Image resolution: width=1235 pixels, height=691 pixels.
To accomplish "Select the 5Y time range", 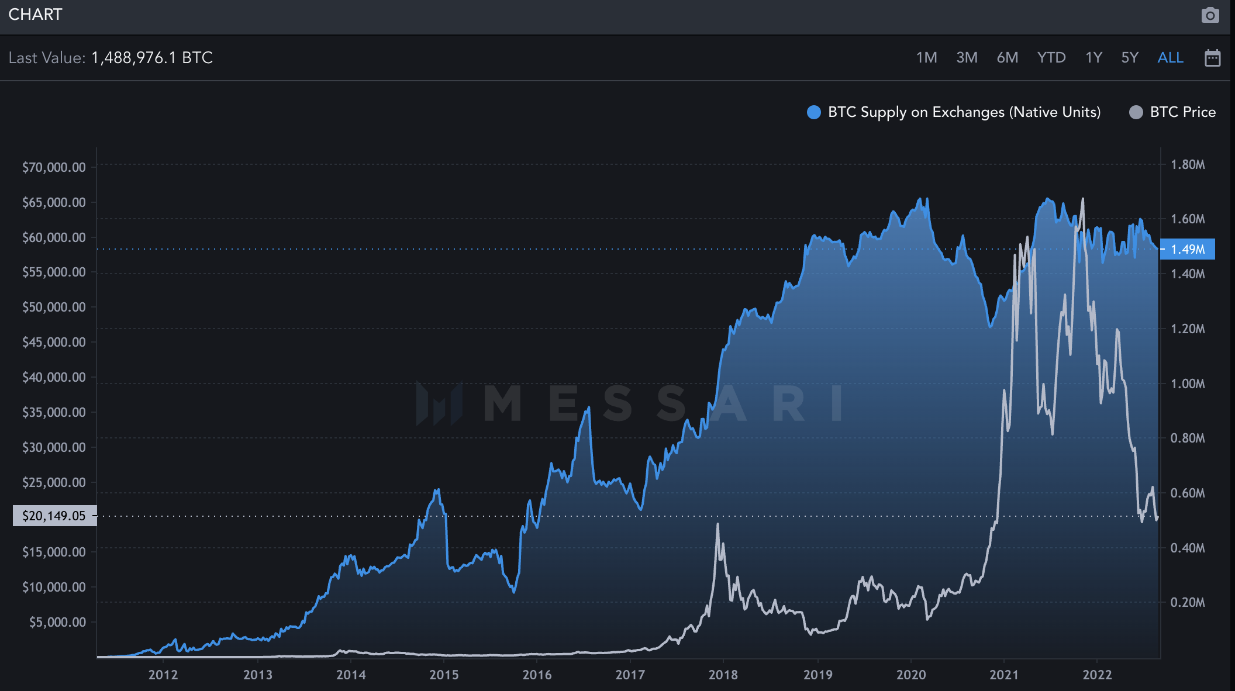I will tap(1130, 57).
